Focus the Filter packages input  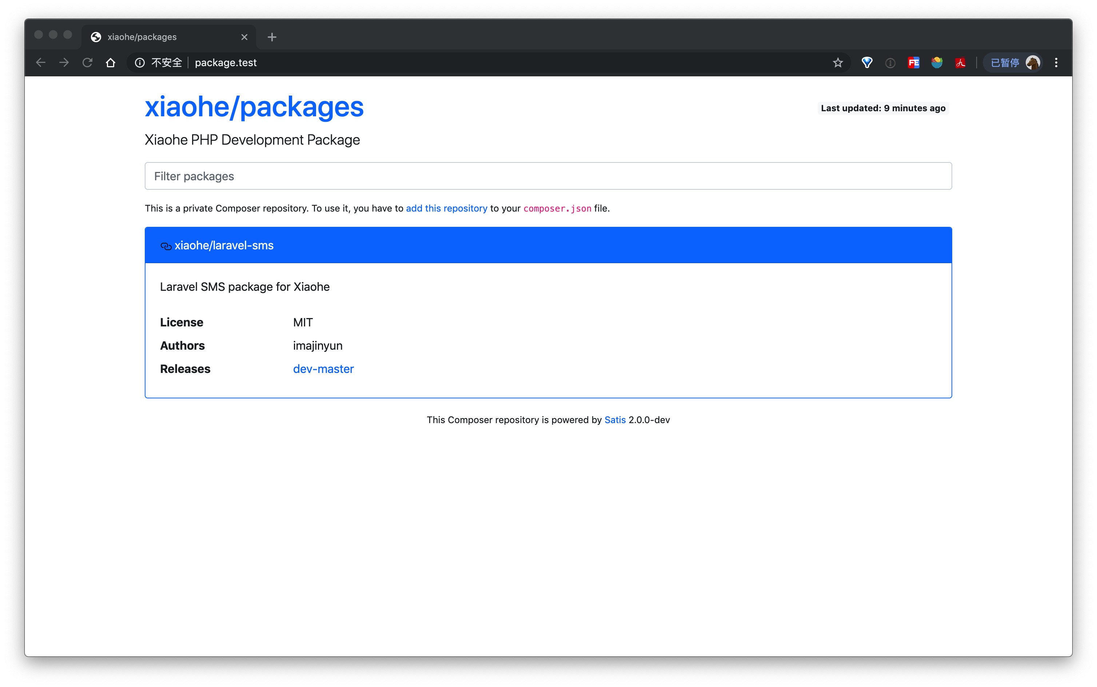548,176
